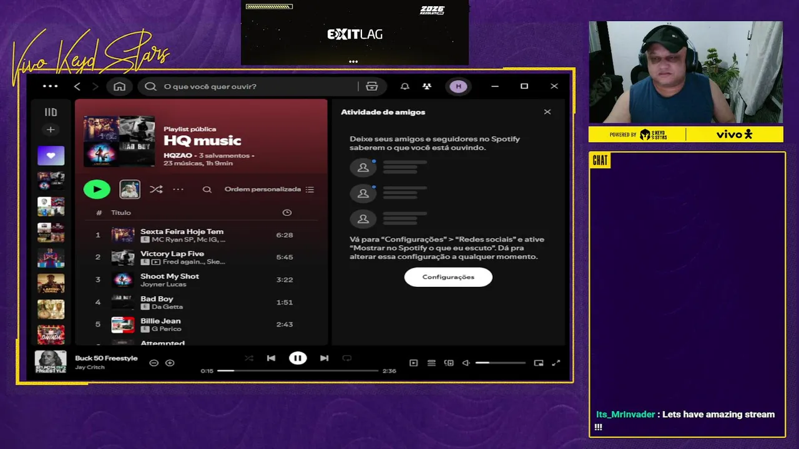Click the now playing 'Buck 50 Freestyle' cover

[51, 362]
